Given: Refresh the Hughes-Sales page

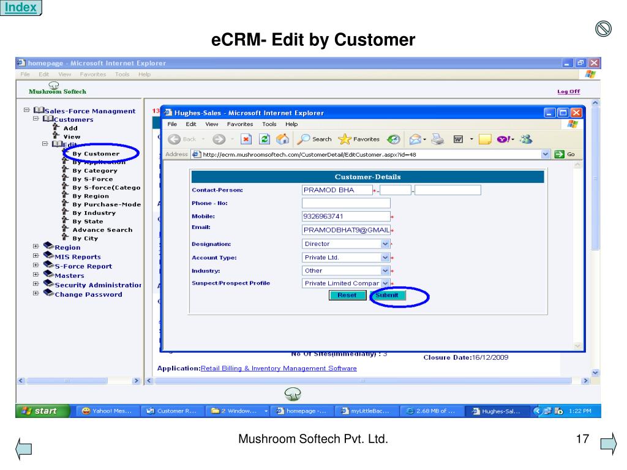Looking at the screenshot, I should [265, 139].
